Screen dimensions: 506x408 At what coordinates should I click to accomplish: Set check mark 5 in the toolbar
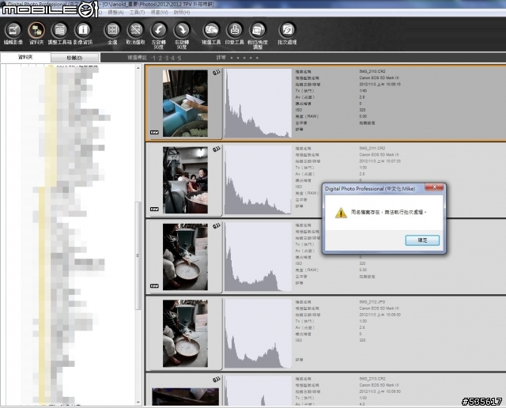179,58
